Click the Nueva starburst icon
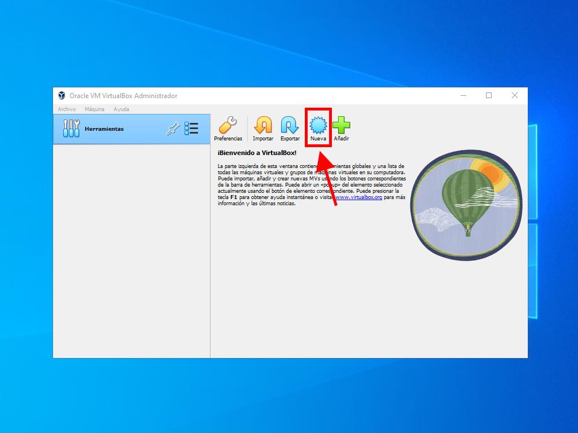Image resolution: width=578 pixels, height=433 pixels. [318, 125]
